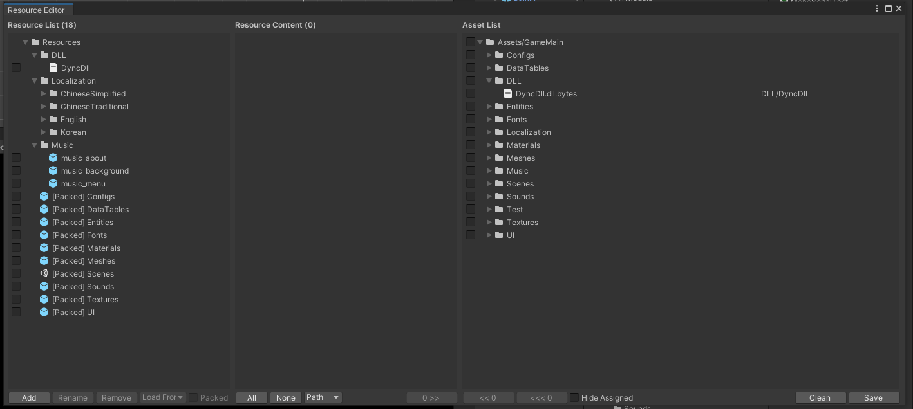This screenshot has height=409, width=913.
Task: Click the Save button
Action: (874, 397)
